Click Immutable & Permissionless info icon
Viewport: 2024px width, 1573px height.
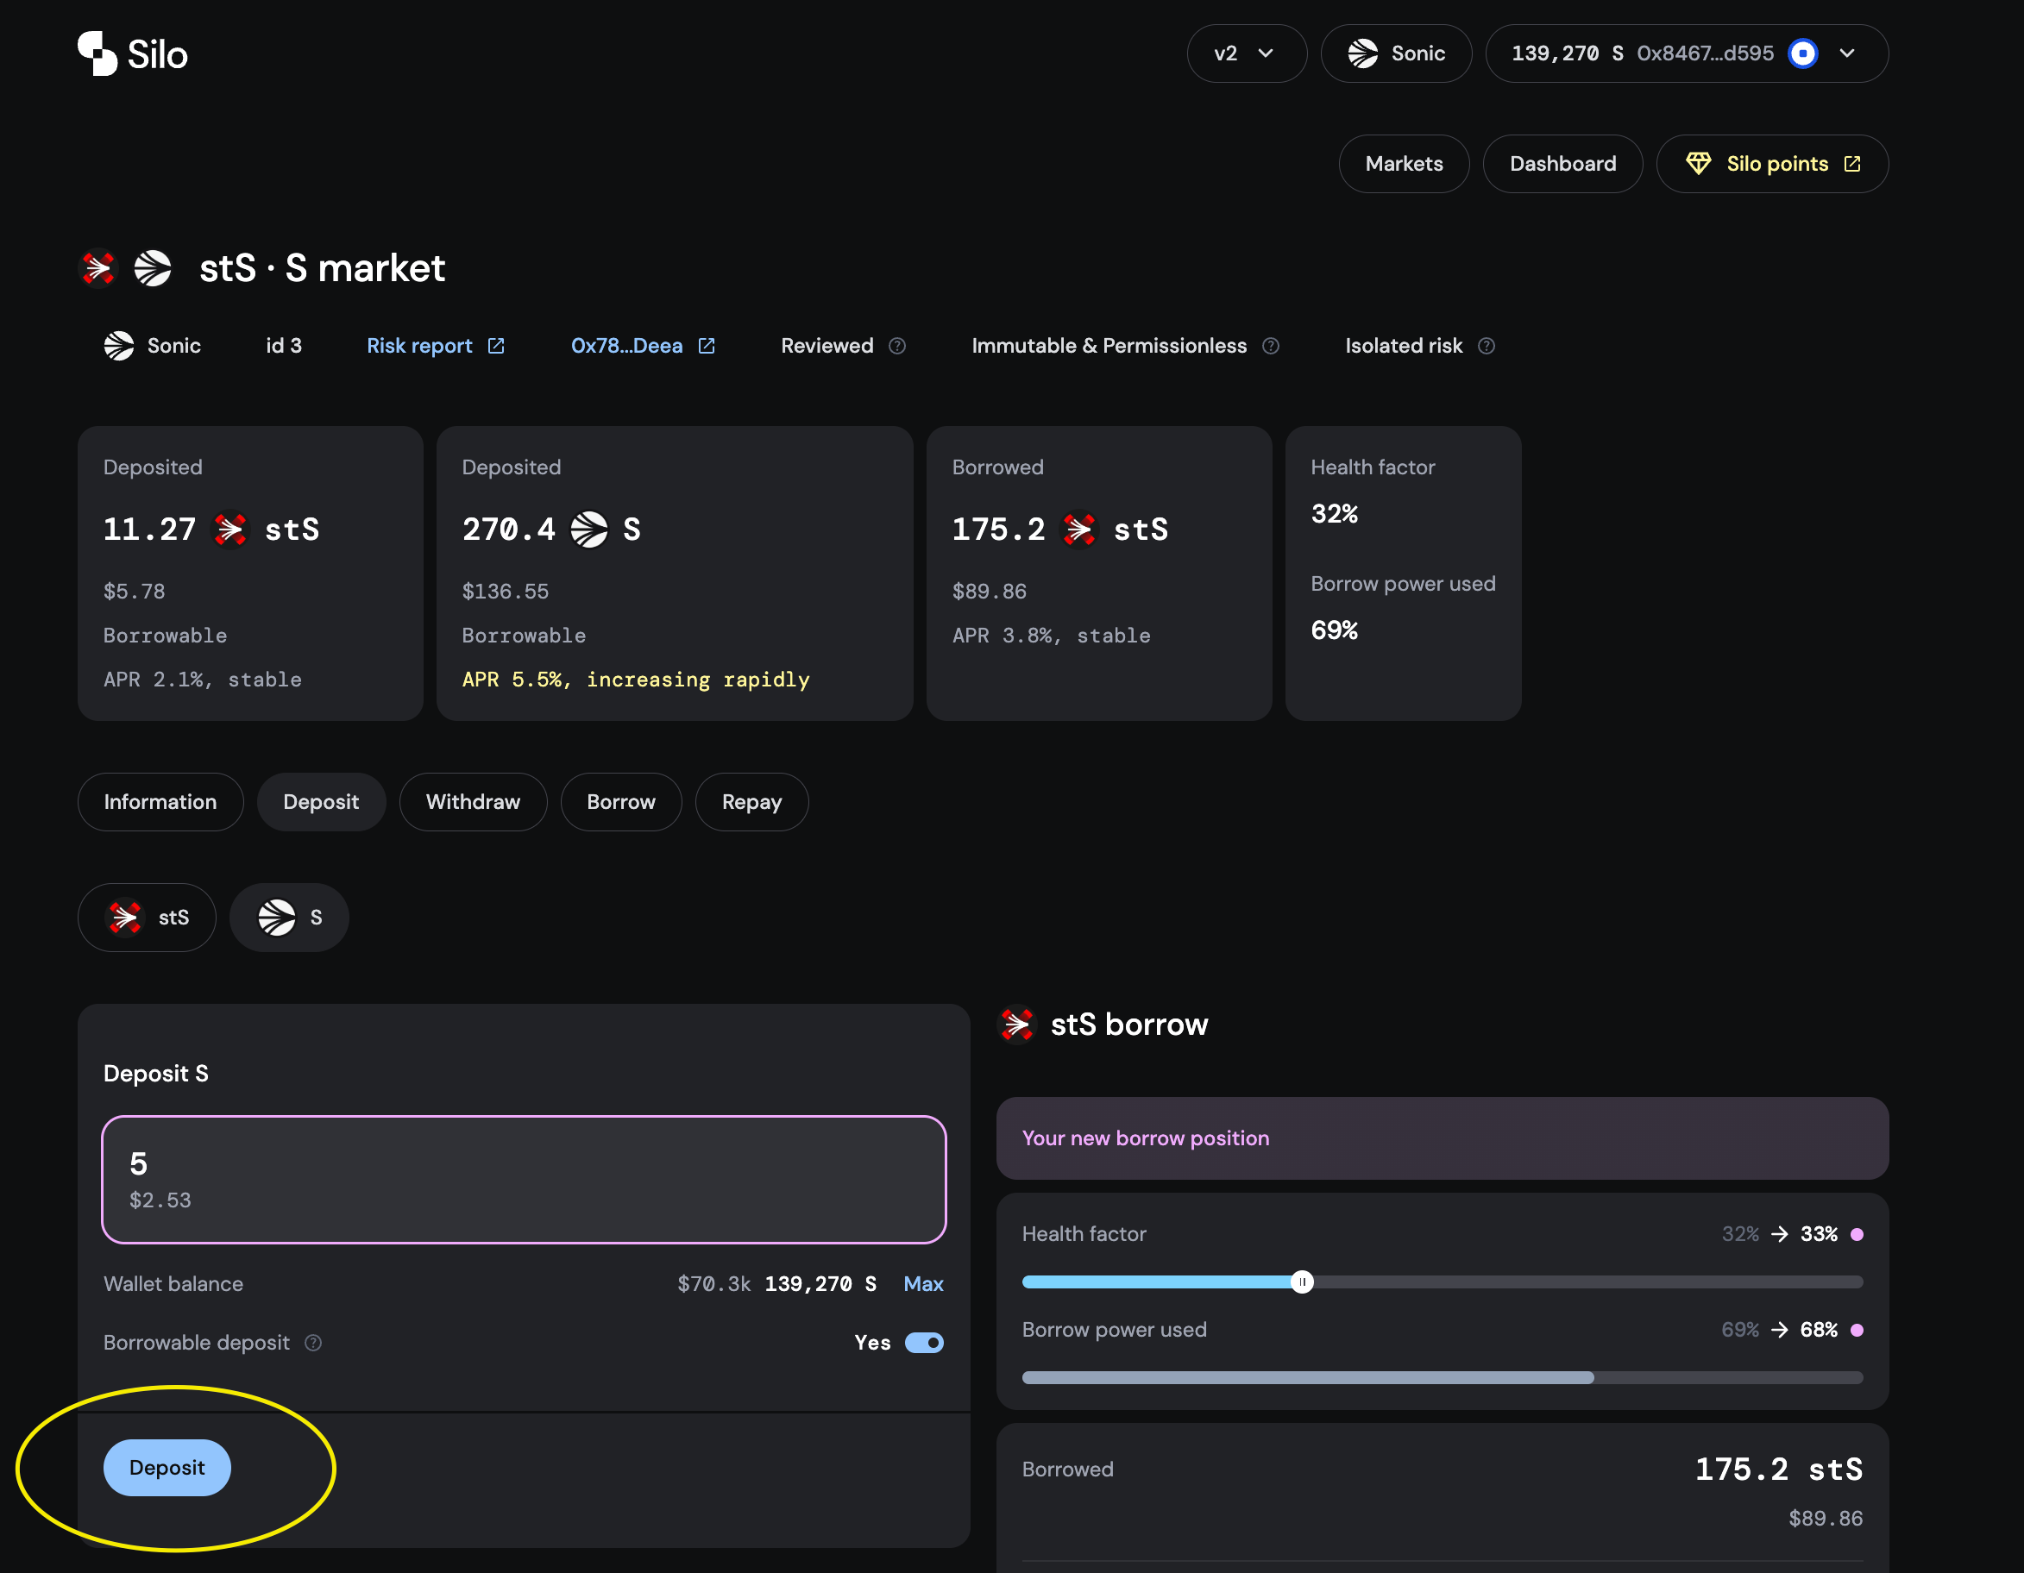[x=1270, y=346]
